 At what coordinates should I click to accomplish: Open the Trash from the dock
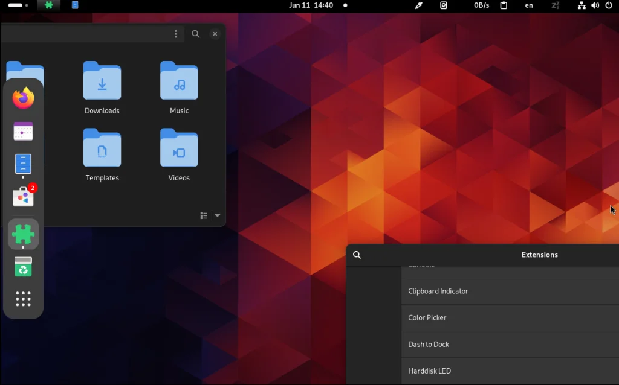pyautogui.click(x=23, y=267)
